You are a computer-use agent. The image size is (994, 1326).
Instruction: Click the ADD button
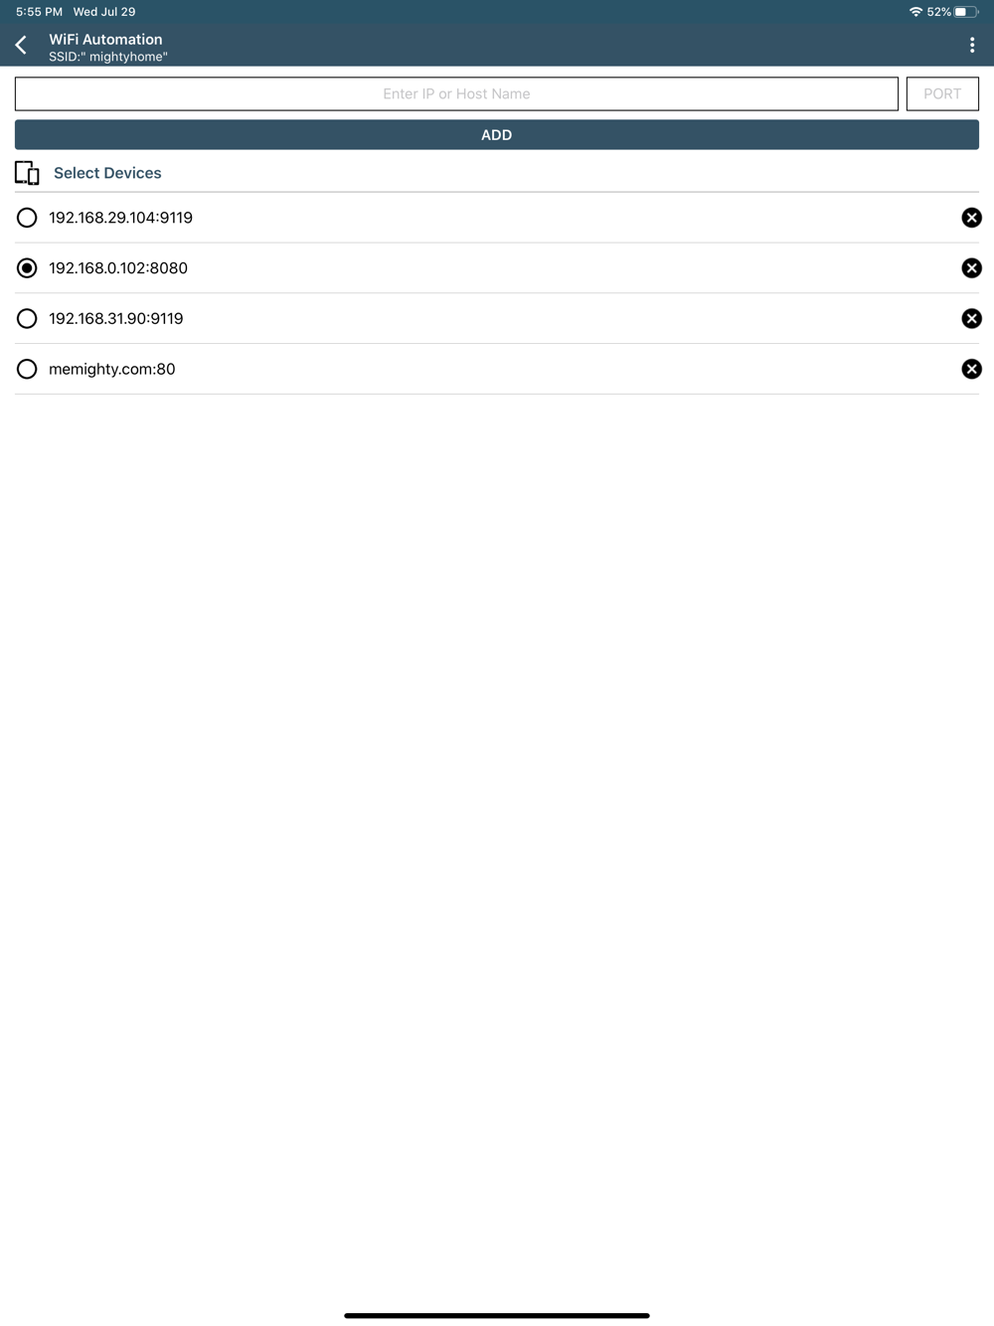pos(497,135)
